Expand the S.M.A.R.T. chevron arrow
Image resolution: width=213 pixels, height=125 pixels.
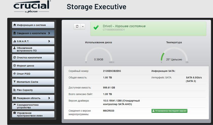[x=49, y=41]
